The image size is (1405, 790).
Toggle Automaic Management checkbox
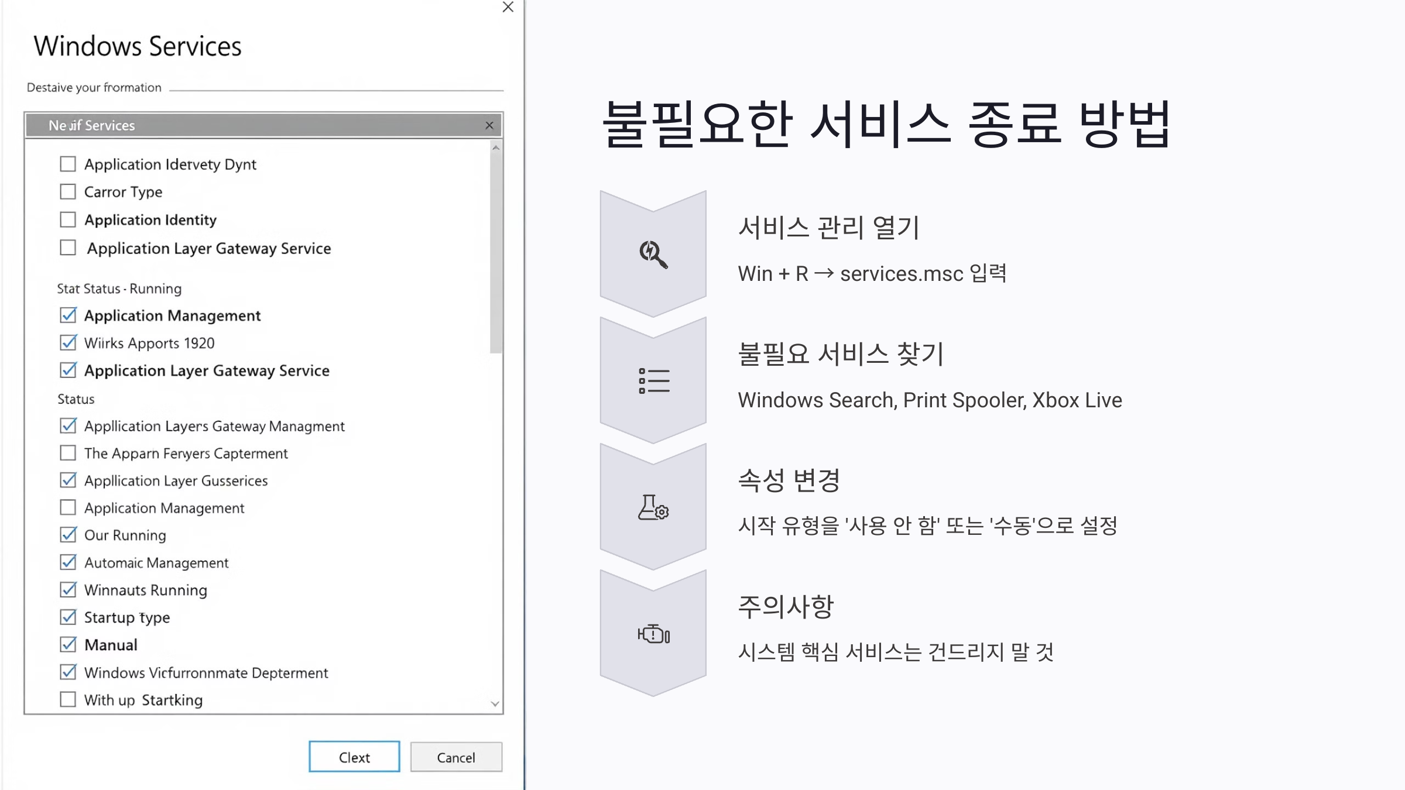68,562
